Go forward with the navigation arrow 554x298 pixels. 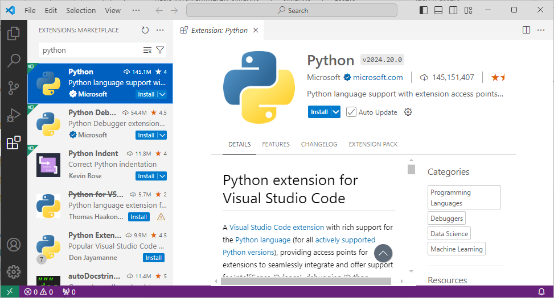[x=174, y=11]
